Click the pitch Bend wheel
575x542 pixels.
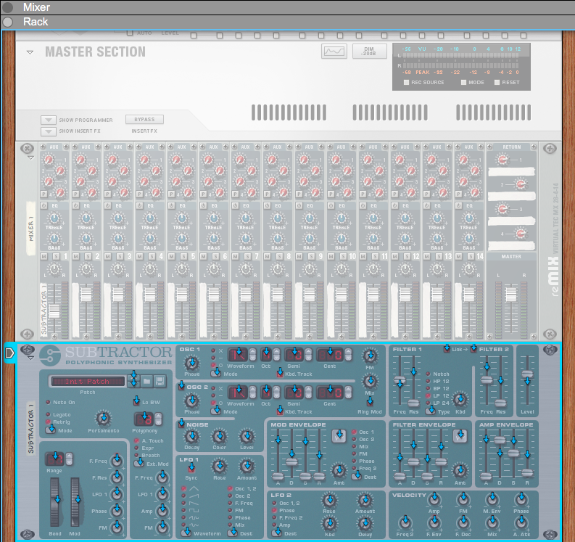point(55,501)
